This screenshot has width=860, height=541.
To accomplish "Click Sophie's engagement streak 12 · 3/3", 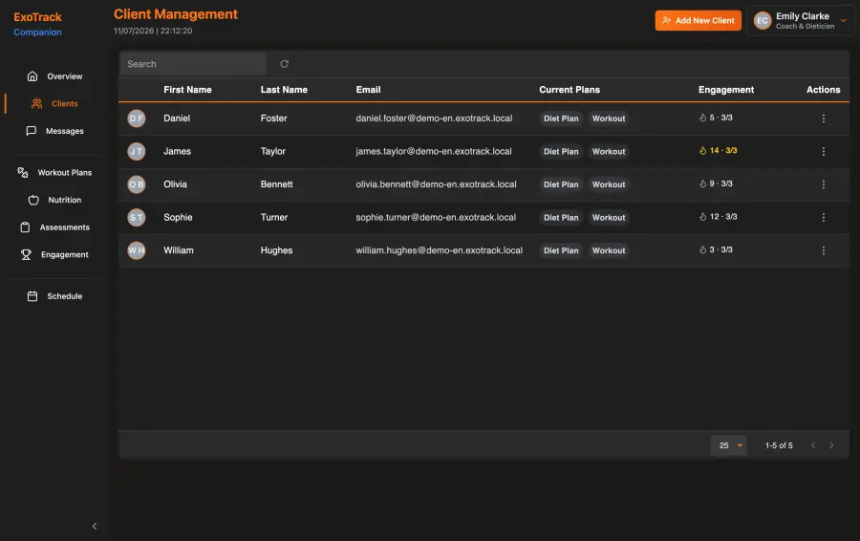I will coord(718,217).
